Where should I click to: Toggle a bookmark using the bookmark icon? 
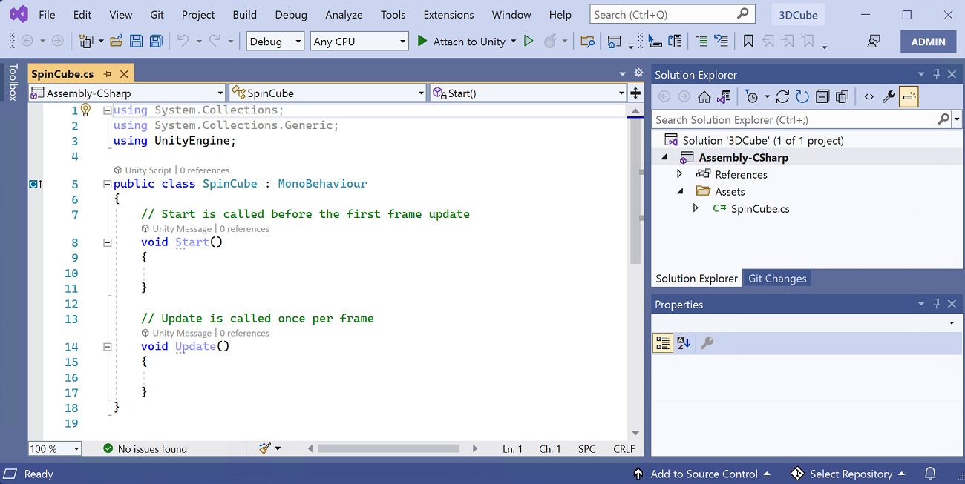click(748, 41)
